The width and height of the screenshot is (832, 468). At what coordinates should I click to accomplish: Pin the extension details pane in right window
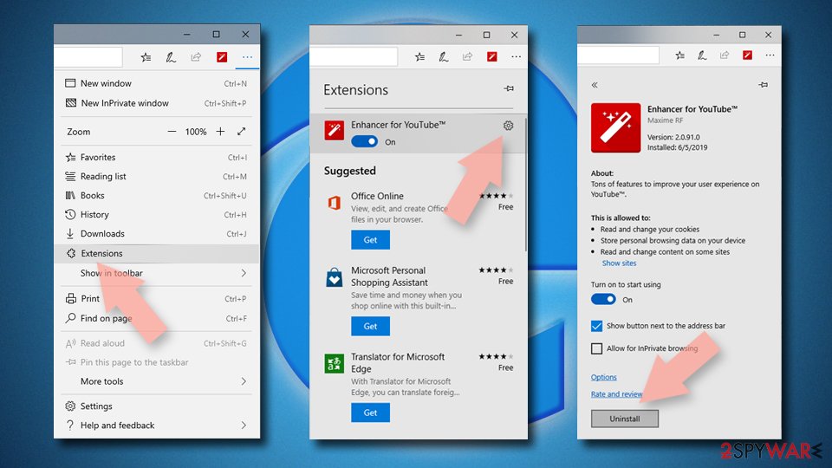[763, 85]
